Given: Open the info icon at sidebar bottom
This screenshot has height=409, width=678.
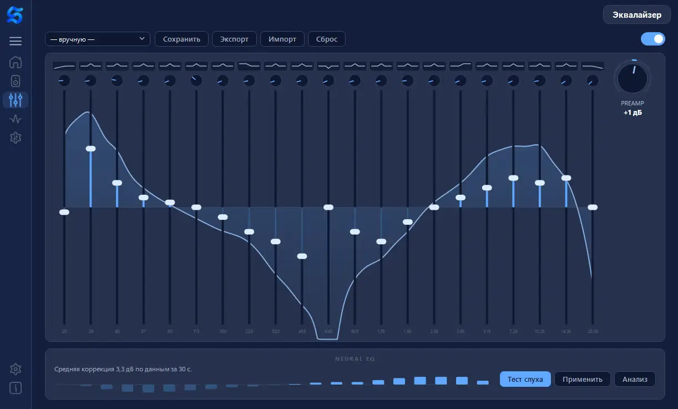Looking at the screenshot, I should click(x=16, y=387).
